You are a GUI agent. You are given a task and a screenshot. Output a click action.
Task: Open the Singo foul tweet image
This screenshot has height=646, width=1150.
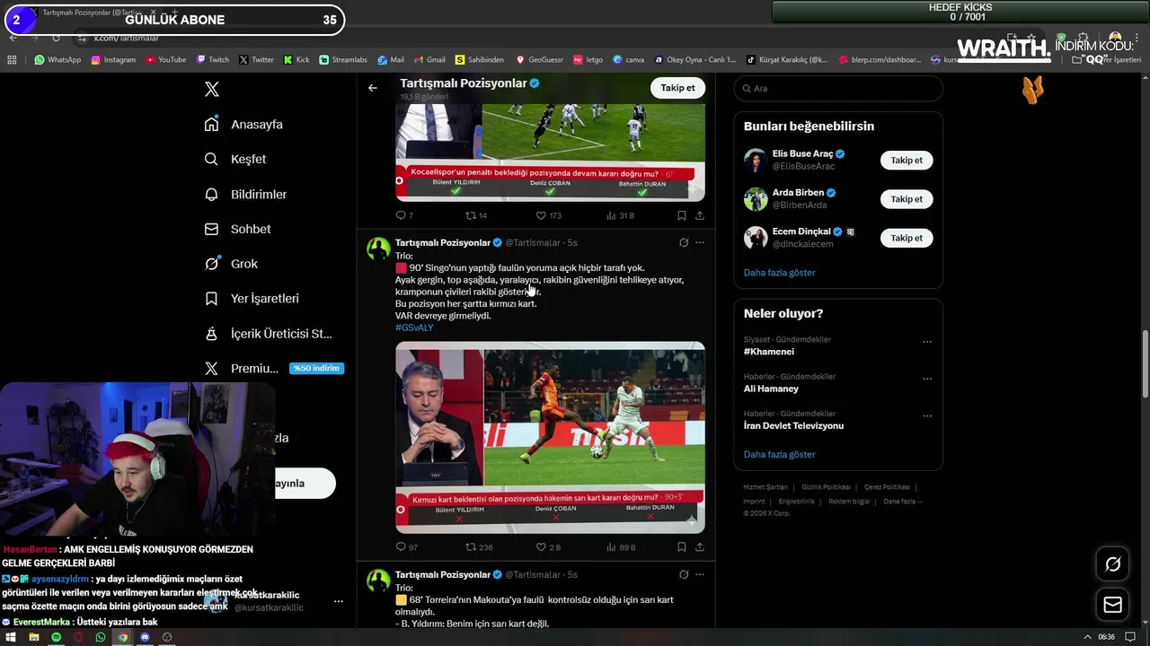[550, 437]
